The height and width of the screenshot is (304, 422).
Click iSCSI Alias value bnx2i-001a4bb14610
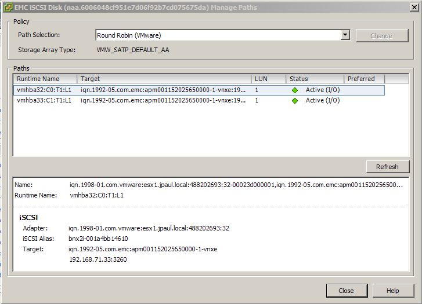pyautogui.click(x=98, y=239)
